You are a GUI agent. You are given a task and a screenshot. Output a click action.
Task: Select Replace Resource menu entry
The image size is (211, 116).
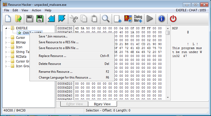(x=72, y=56)
